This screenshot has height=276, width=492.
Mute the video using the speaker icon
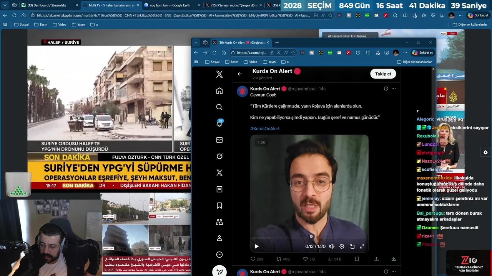click(332, 246)
